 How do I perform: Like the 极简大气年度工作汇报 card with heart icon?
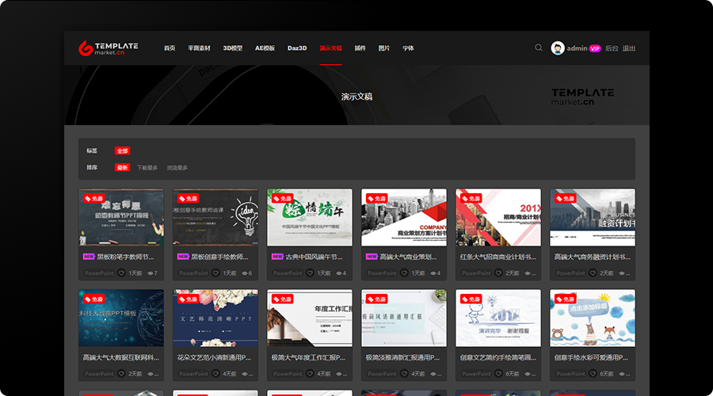[x=310, y=374]
